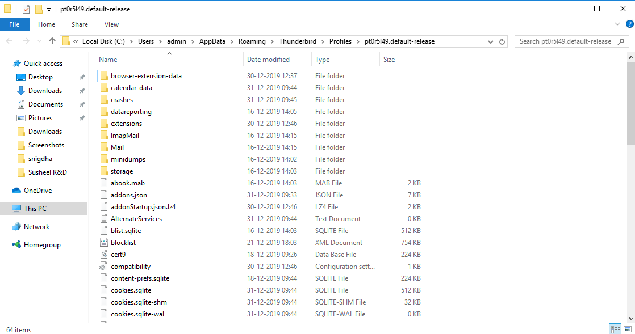
Task: Open the Share ribbon tab
Action: 80,24
